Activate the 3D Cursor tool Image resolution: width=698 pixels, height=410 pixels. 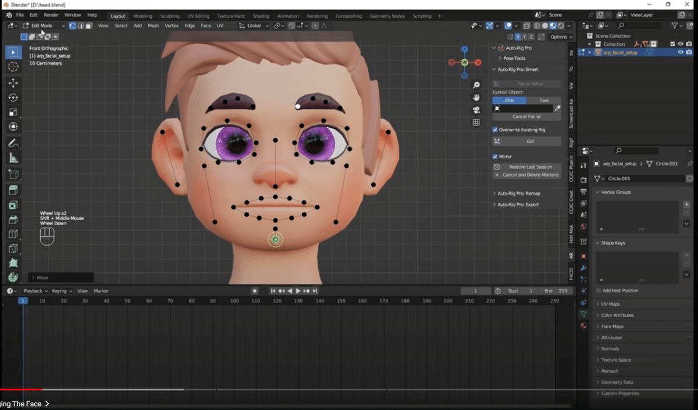(13, 67)
